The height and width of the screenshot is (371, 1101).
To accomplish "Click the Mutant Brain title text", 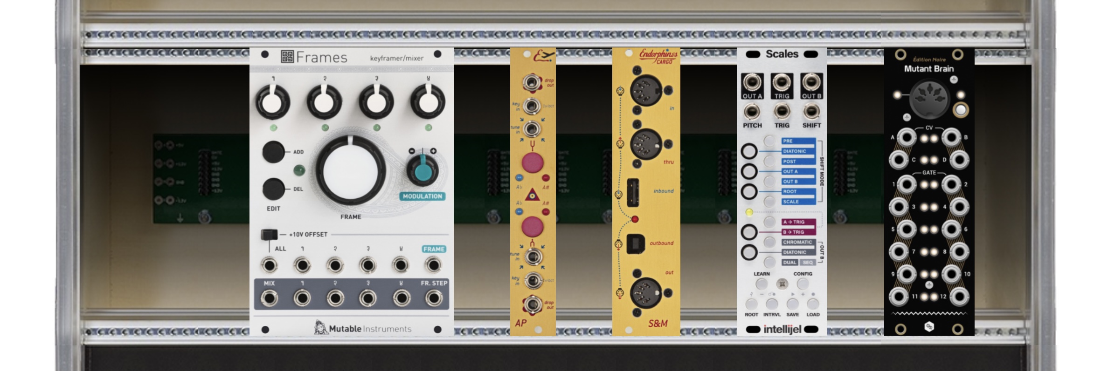I will coord(929,69).
